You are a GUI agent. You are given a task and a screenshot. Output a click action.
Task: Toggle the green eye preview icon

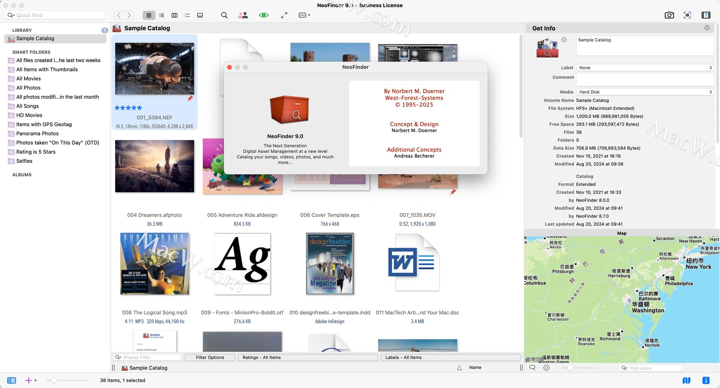264,15
